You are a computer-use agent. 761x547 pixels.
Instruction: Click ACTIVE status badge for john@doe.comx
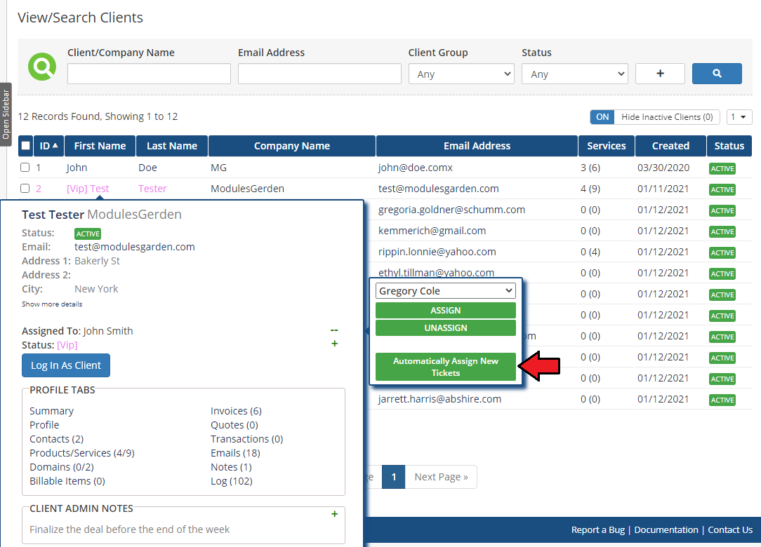tap(722, 168)
